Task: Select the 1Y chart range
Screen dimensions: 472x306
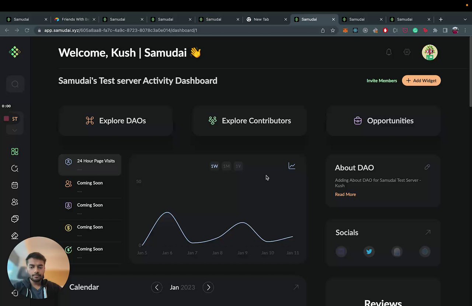Action: pyautogui.click(x=238, y=166)
